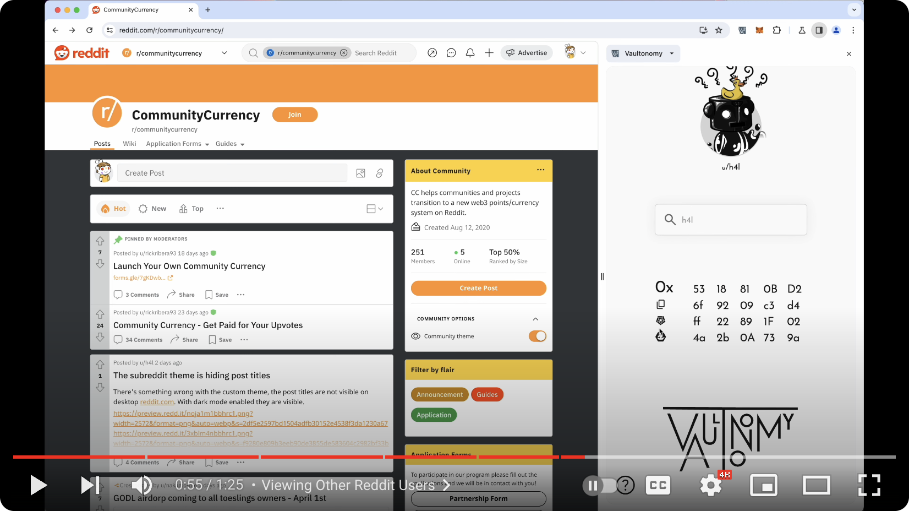Click the plus create-post icon in header
Viewport: 909px width, 511px height.
point(489,53)
